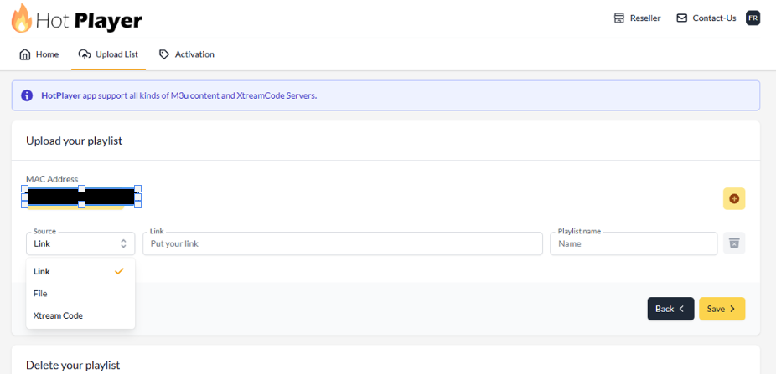This screenshot has width=776, height=374.
Task: Click the blue info icon in banner
Action: (x=27, y=95)
